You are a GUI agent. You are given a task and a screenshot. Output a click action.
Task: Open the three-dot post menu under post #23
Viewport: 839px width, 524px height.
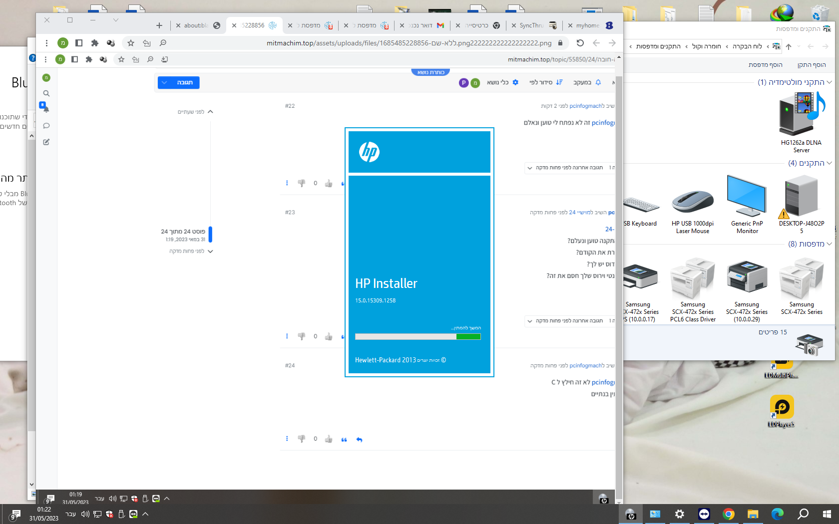tap(287, 336)
